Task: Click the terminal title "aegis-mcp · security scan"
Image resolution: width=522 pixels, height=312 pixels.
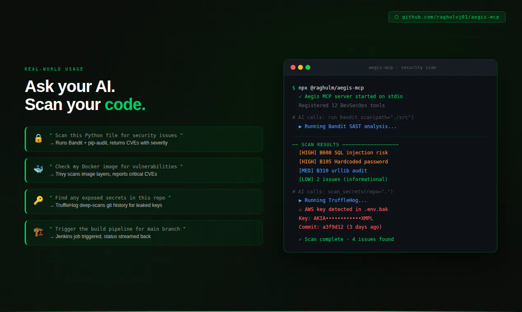Action: pos(402,67)
